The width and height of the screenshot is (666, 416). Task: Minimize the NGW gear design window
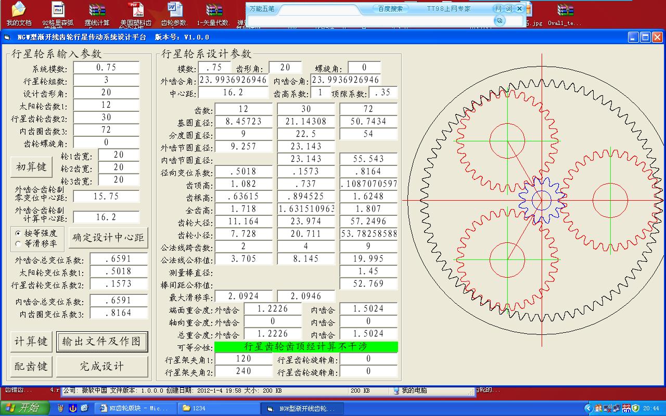[633, 37]
